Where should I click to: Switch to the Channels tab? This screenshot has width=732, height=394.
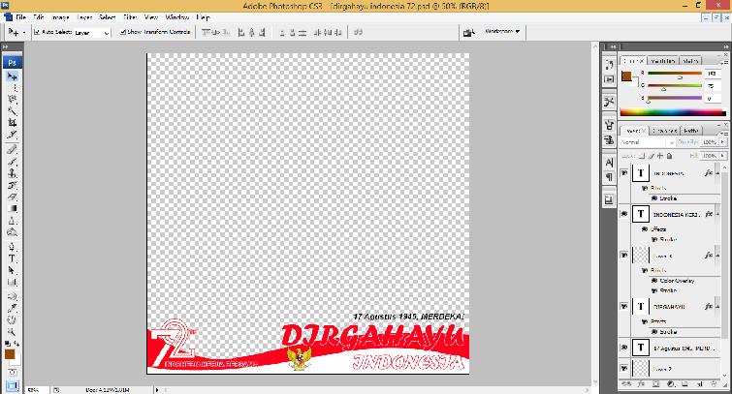point(665,131)
